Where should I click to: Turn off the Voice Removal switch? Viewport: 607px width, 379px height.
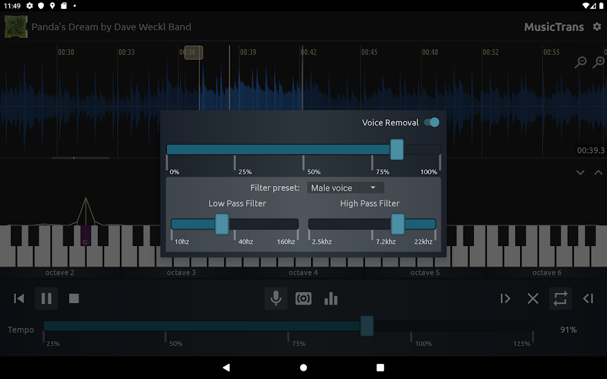coord(432,123)
